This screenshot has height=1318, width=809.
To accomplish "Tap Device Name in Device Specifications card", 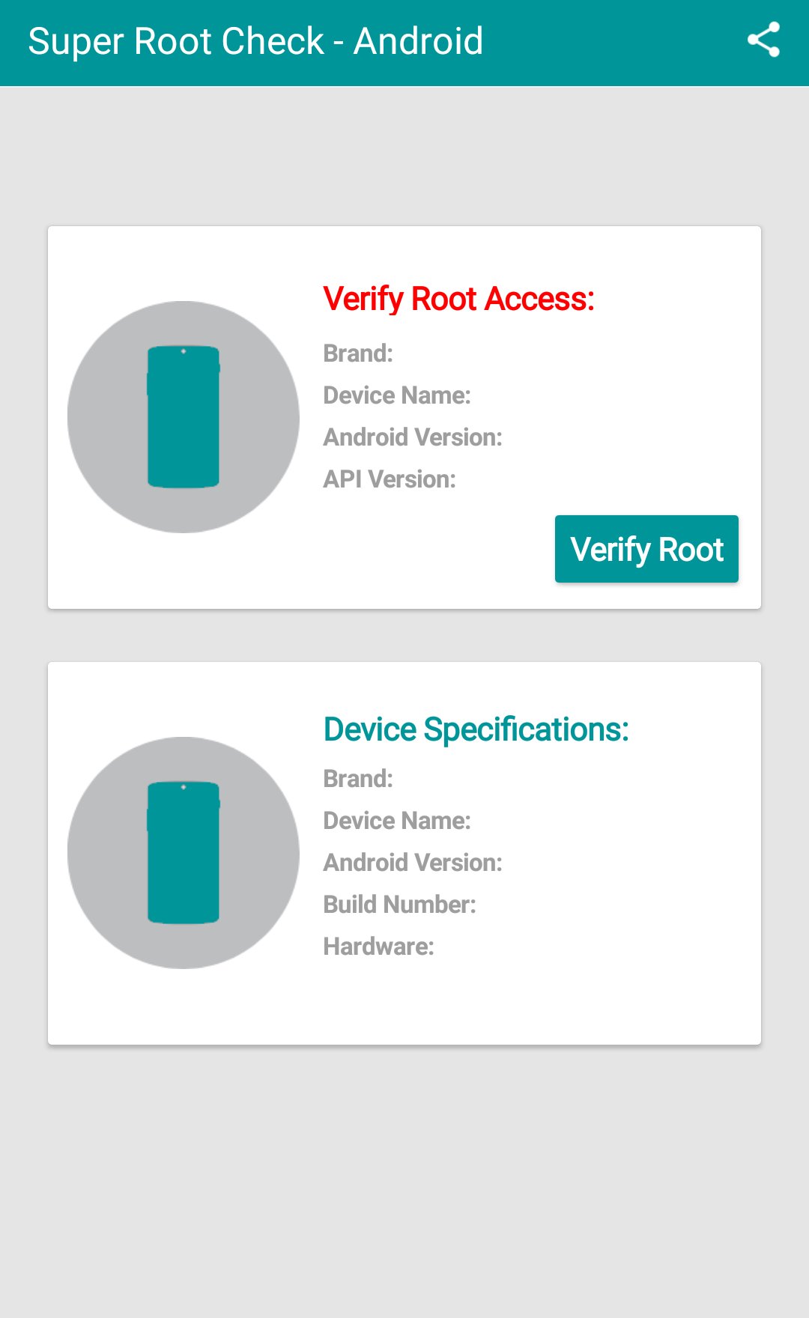I will point(397,821).
